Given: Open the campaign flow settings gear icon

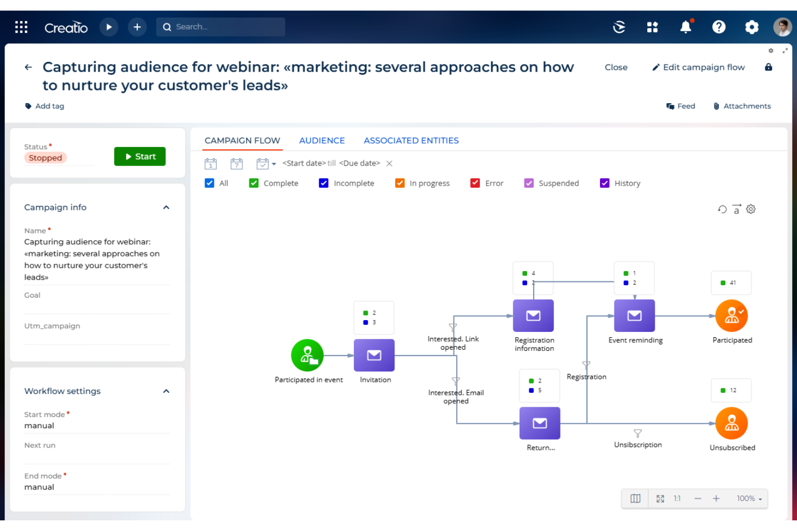Looking at the screenshot, I should pos(751,209).
